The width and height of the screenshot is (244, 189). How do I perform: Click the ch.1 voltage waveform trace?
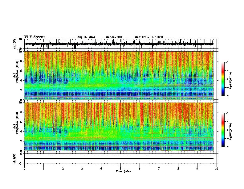click(119, 44)
